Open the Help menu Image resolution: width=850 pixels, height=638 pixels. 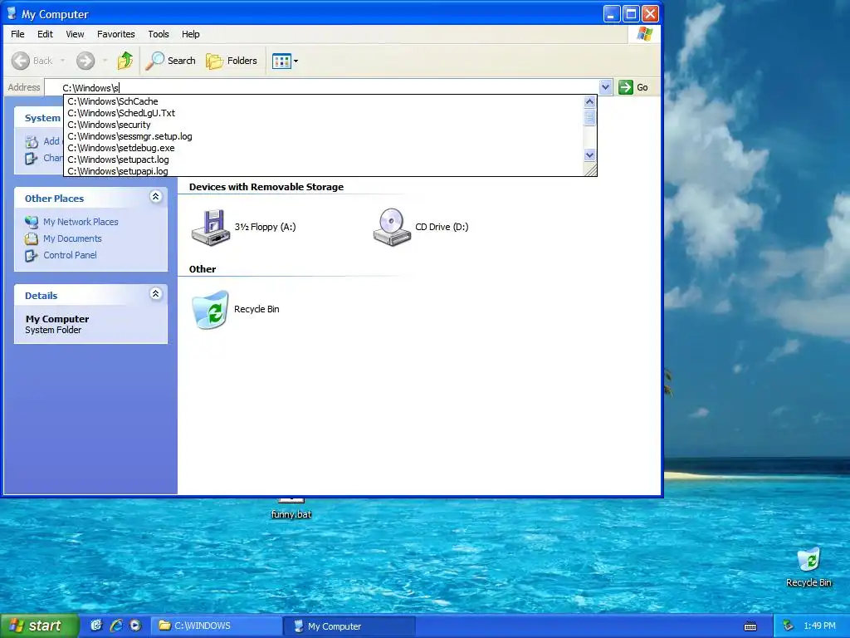pos(190,33)
